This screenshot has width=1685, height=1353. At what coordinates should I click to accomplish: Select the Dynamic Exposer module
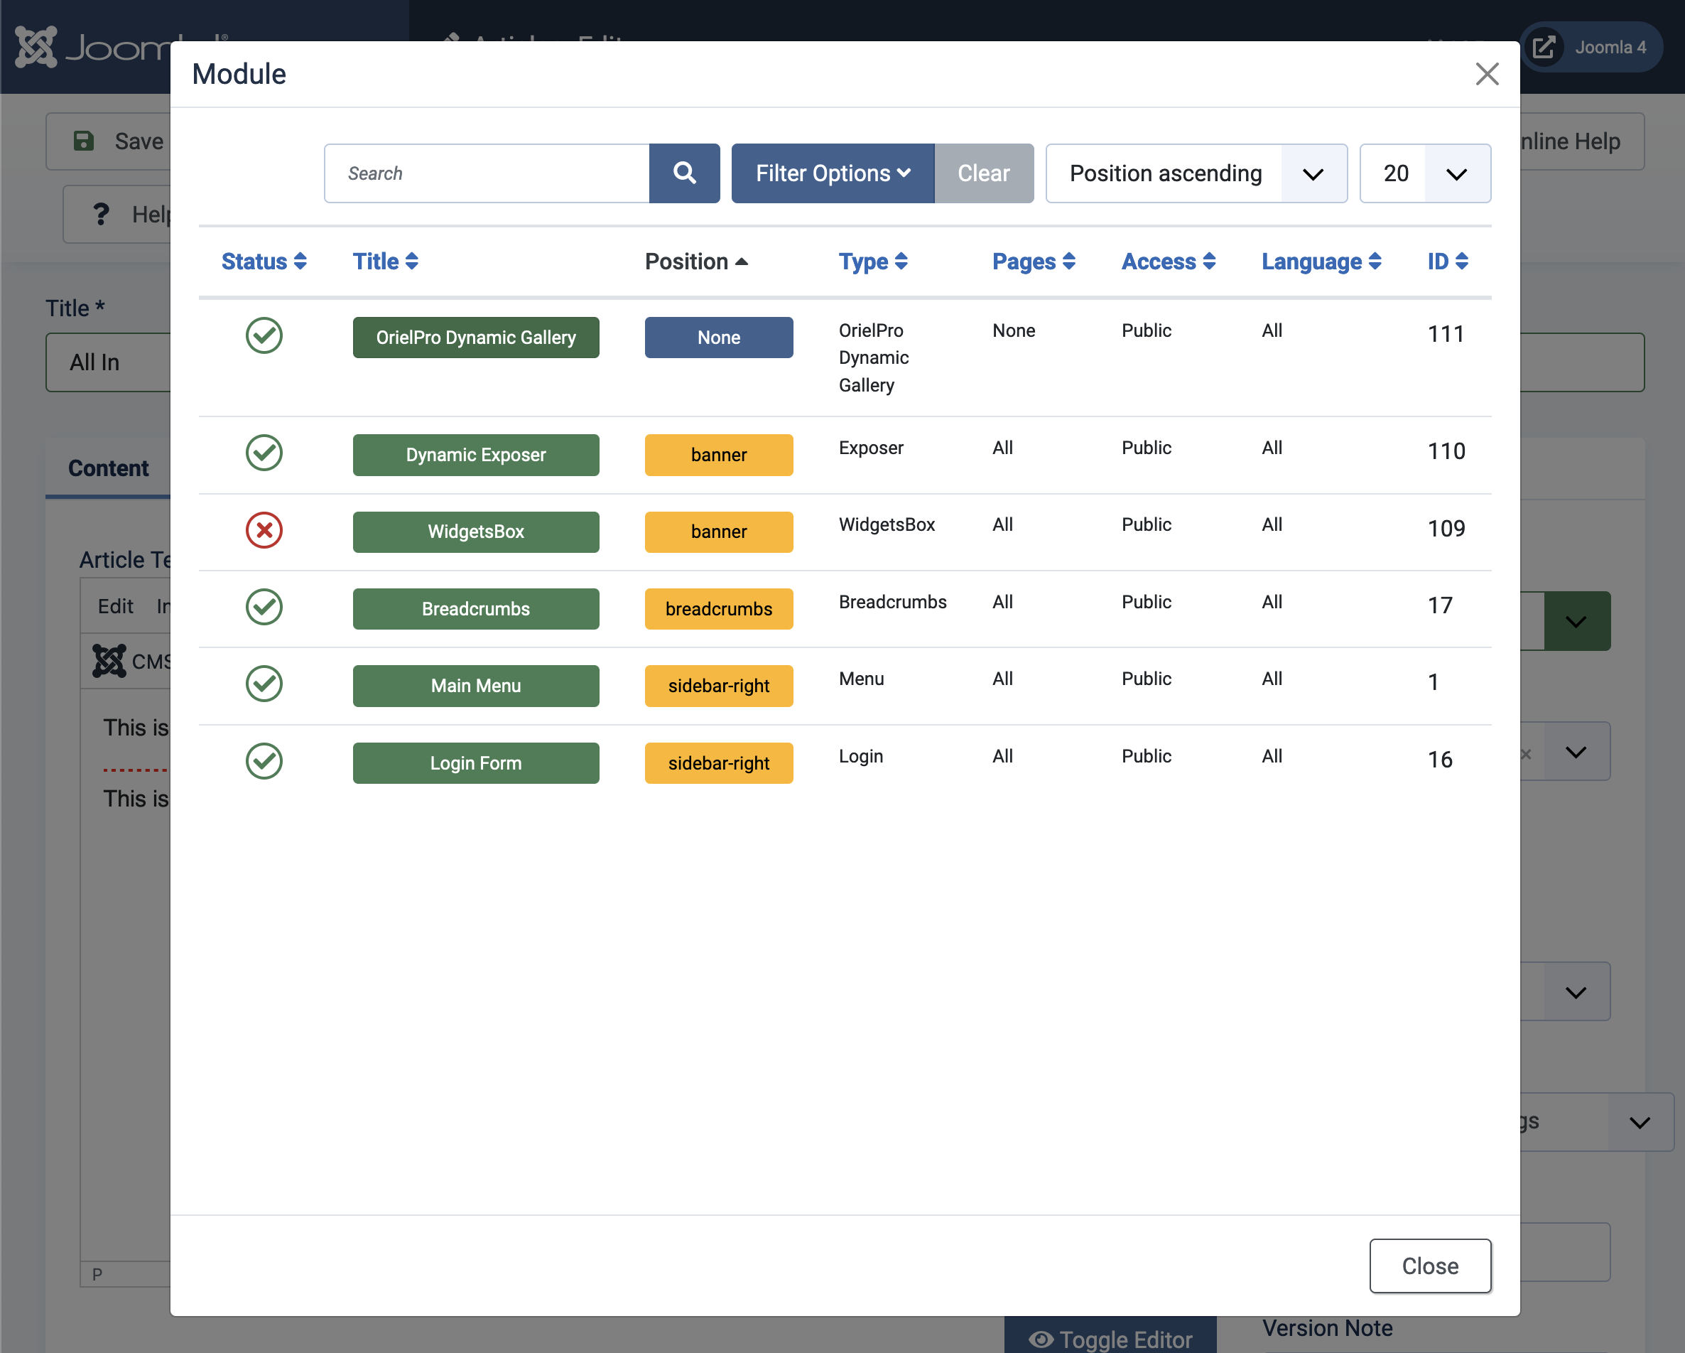[476, 454]
